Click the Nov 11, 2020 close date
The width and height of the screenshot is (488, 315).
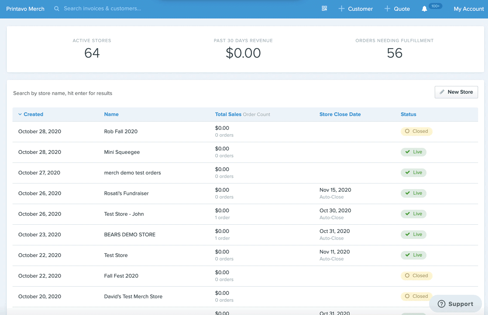[x=335, y=252]
